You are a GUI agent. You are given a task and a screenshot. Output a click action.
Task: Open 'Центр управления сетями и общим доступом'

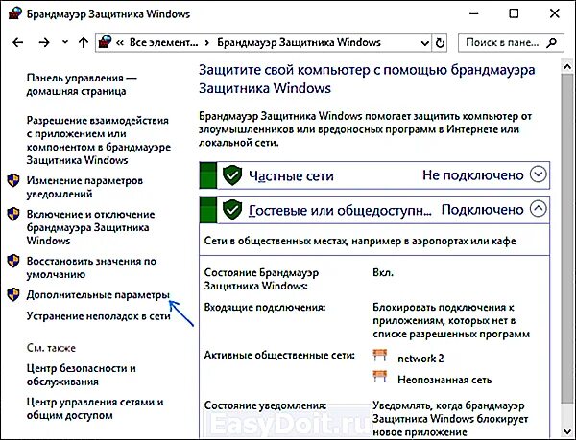[95, 408]
